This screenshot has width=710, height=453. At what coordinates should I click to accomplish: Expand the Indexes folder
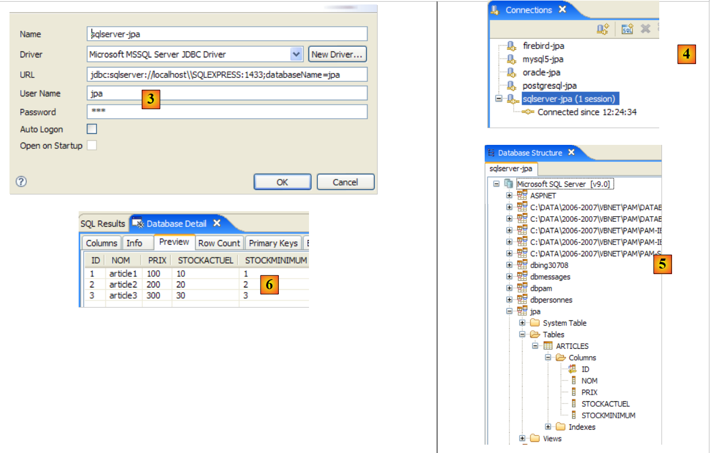point(548,427)
